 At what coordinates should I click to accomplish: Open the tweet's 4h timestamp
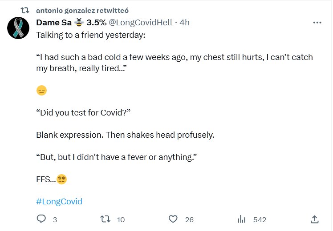[x=184, y=22]
